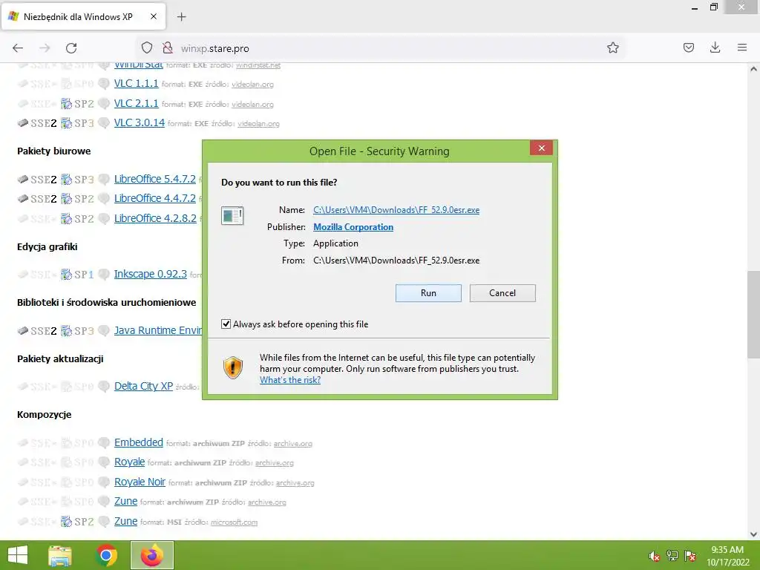This screenshot has width=760, height=570.
Task: Uncheck Always ask before opening this file
Action: [226, 324]
